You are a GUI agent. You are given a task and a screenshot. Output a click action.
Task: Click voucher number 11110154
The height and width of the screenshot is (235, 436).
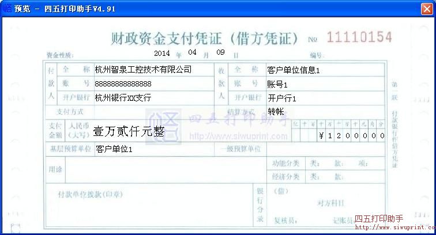359,37
